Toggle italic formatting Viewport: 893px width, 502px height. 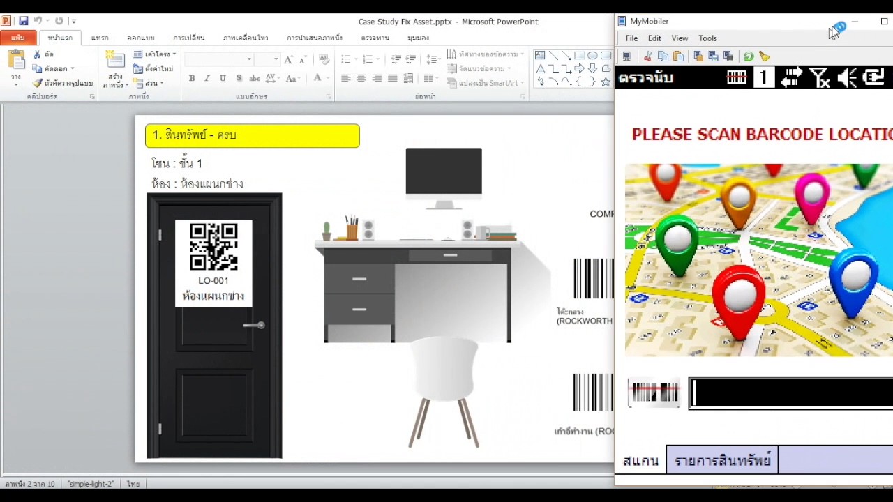click(x=207, y=78)
